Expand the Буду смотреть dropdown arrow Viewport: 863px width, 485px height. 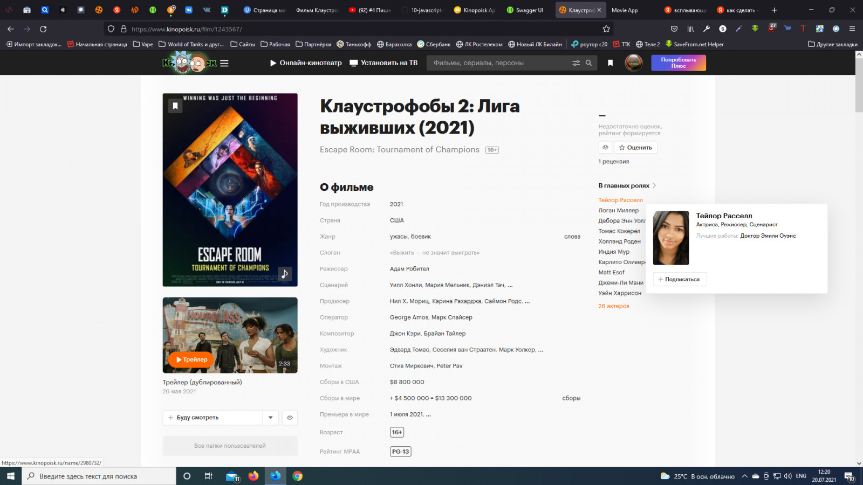(270, 418)
